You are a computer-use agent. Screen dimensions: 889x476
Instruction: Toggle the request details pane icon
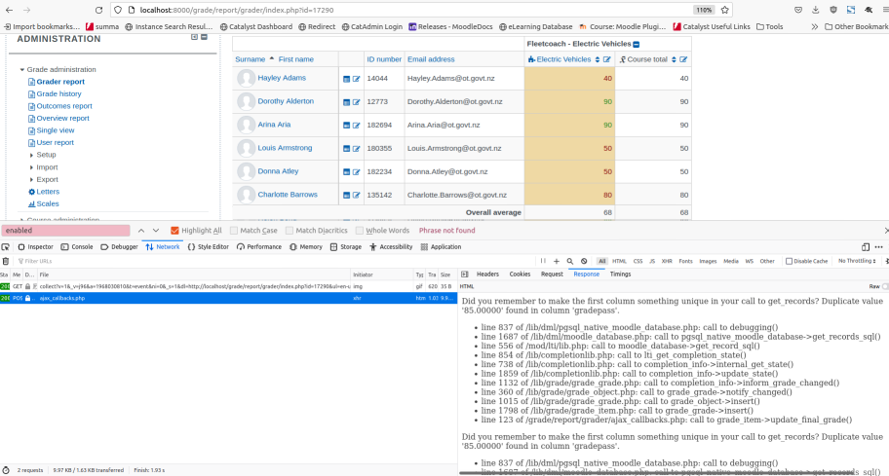(464, 274)
